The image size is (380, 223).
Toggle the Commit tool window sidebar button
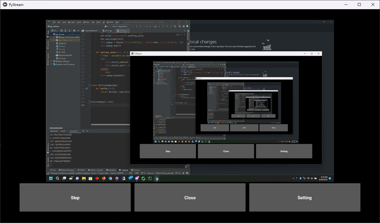click(48, 44)
